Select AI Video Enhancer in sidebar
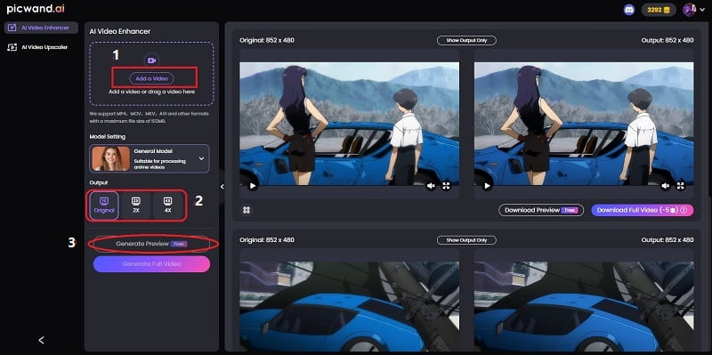Viewport: 712px width, 355px height. [x=41, y=28]
